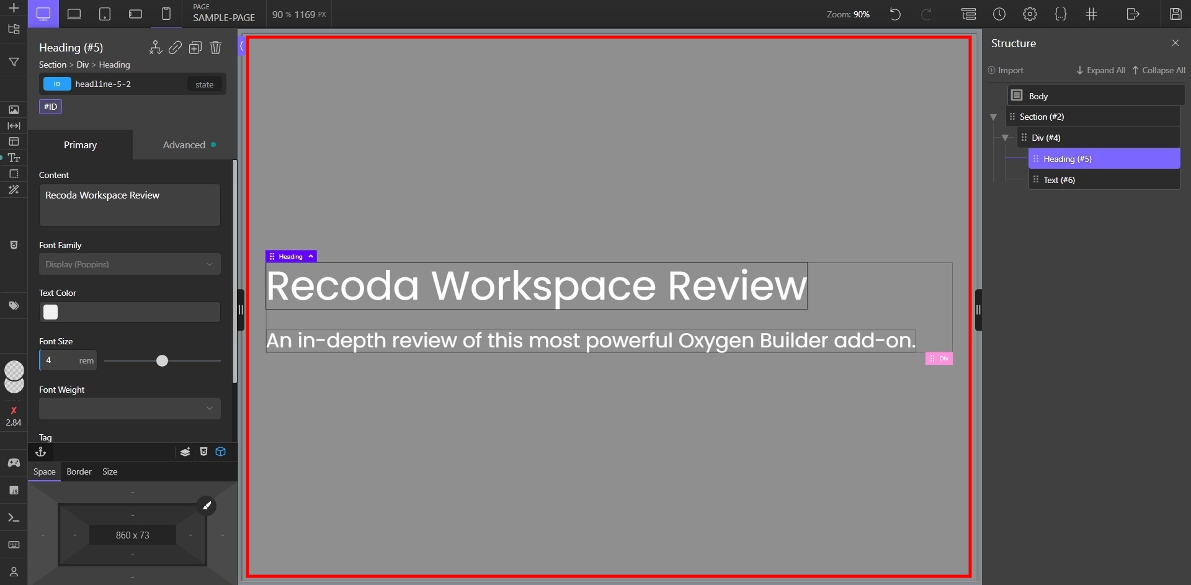This screenshot has width=1191, height=585.
Task: Open the terminal icon in the left sidebar
Action: click(x=14, y=517)
